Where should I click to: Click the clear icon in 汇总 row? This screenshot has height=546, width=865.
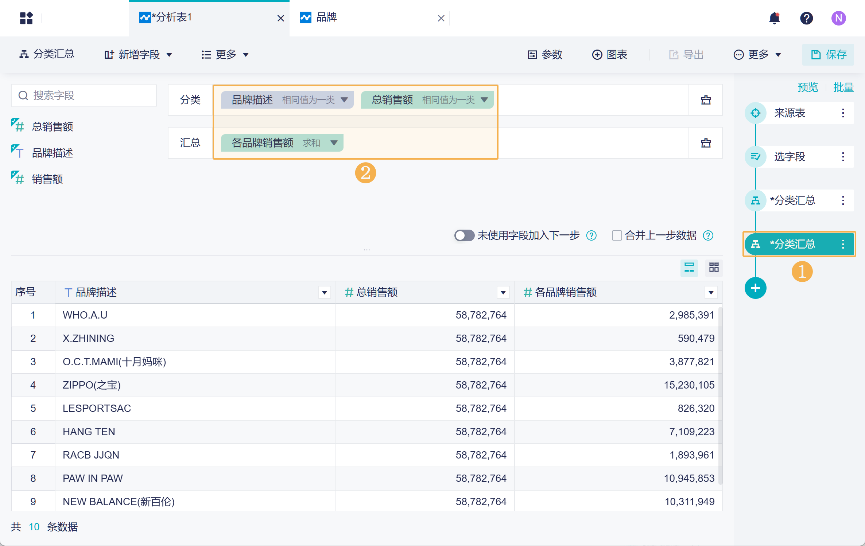coord(706,143)
